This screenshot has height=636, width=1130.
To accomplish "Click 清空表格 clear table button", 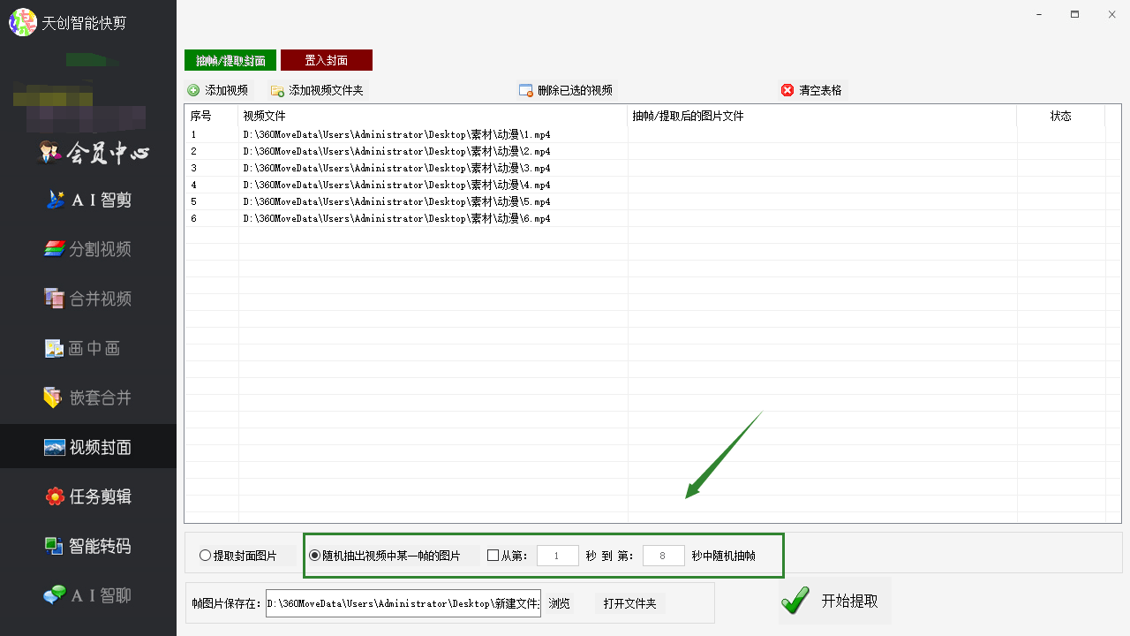I will point(811,90).
